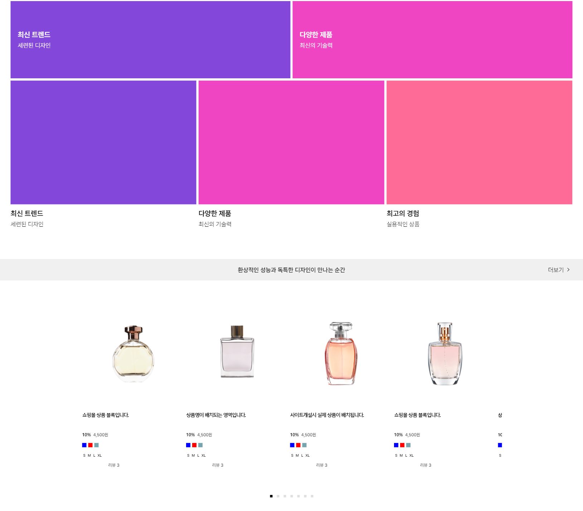Go to second carousel page dot

[278, 496]
